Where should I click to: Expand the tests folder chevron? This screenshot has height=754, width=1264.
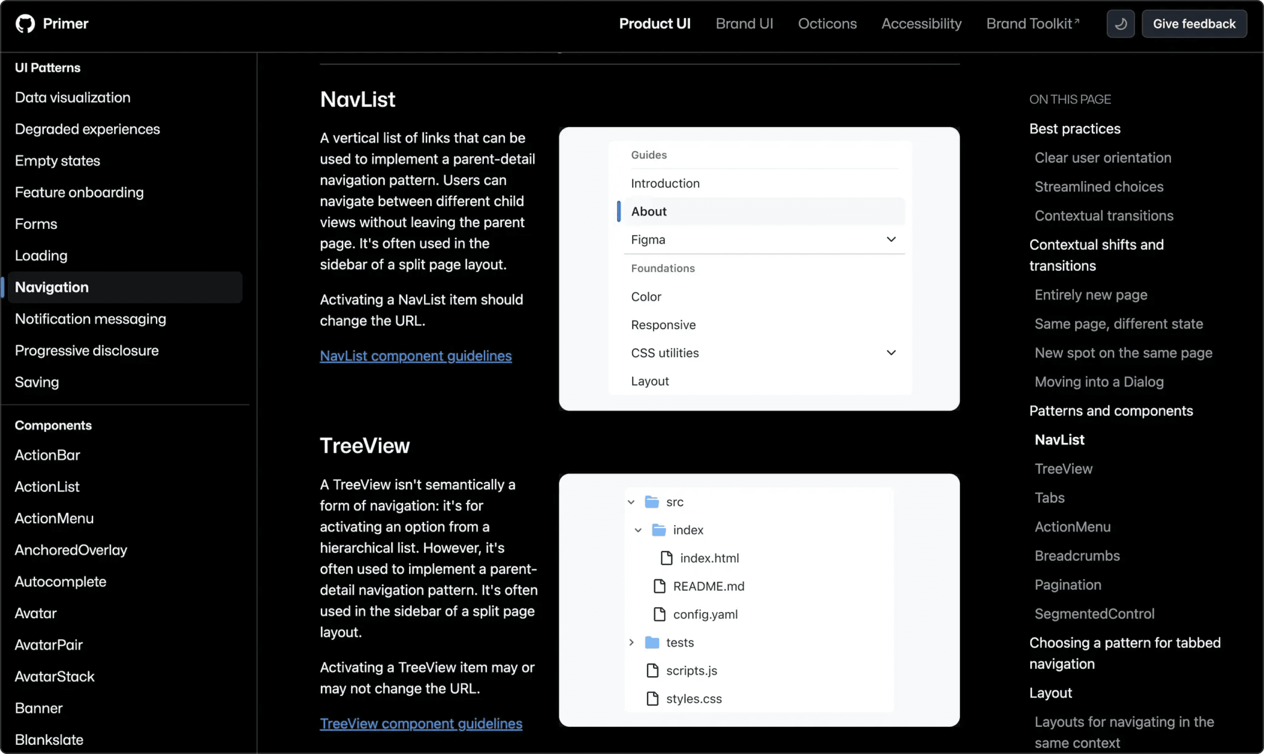click(x=631, y=643)
